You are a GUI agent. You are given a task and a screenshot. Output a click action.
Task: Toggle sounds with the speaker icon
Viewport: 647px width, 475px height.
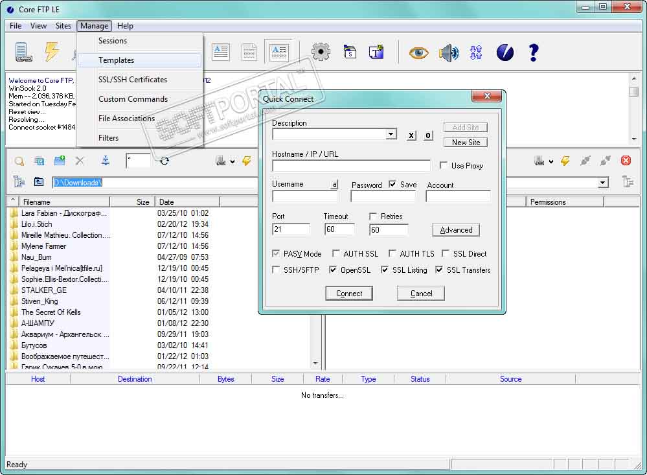[x=449, y=53]
